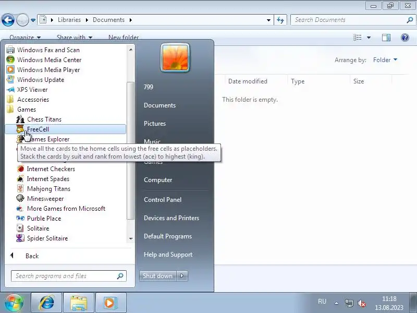The width and height of the screenshot is (417, 313).
Task: Click the Explorer Forward navigation button
Action: pos(22,20)
